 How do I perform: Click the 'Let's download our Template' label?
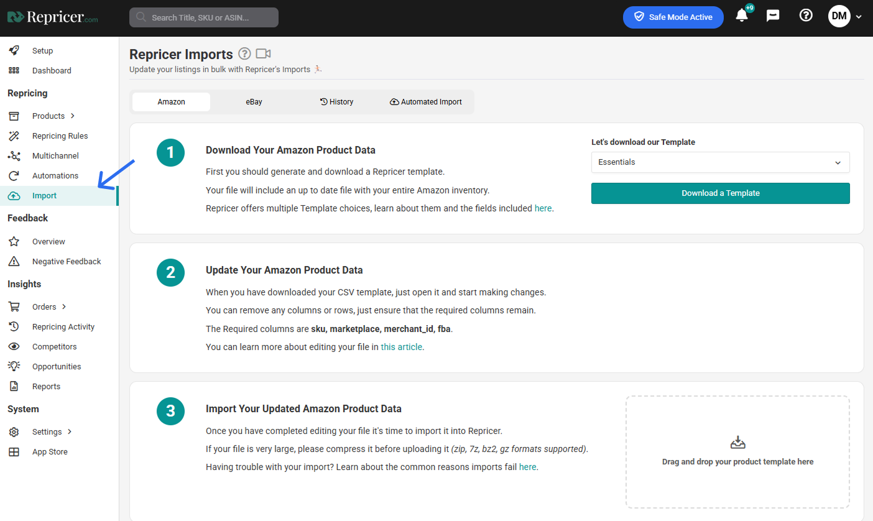(643, 142)
